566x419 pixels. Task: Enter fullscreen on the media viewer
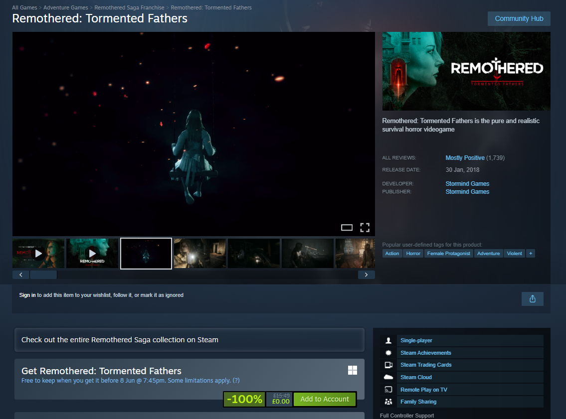click(365, 228)
